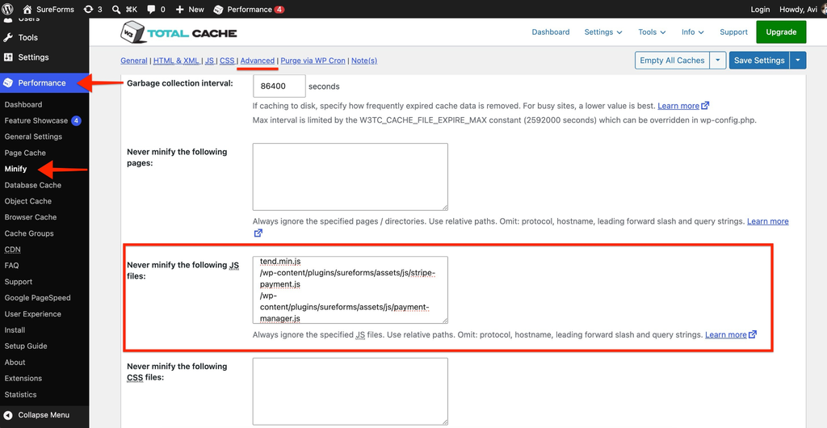This screenshot has width=827, height=428.
Task: Open the Performance admin bar menu
Action: pyautogui.click(x=249, y=9)
